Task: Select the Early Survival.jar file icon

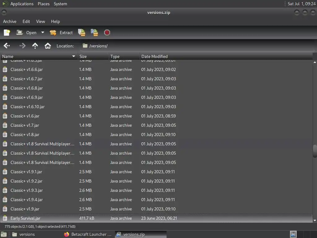Action: tap(5, 218)
